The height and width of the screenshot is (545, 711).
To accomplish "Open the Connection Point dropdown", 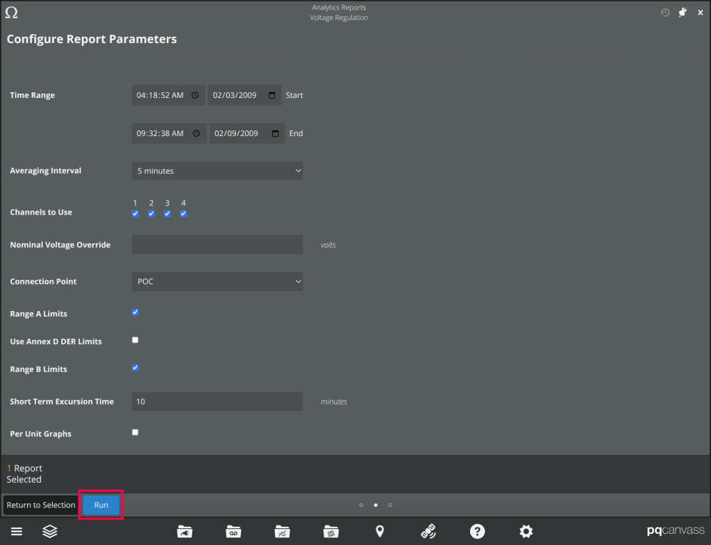I will point(217,281).
